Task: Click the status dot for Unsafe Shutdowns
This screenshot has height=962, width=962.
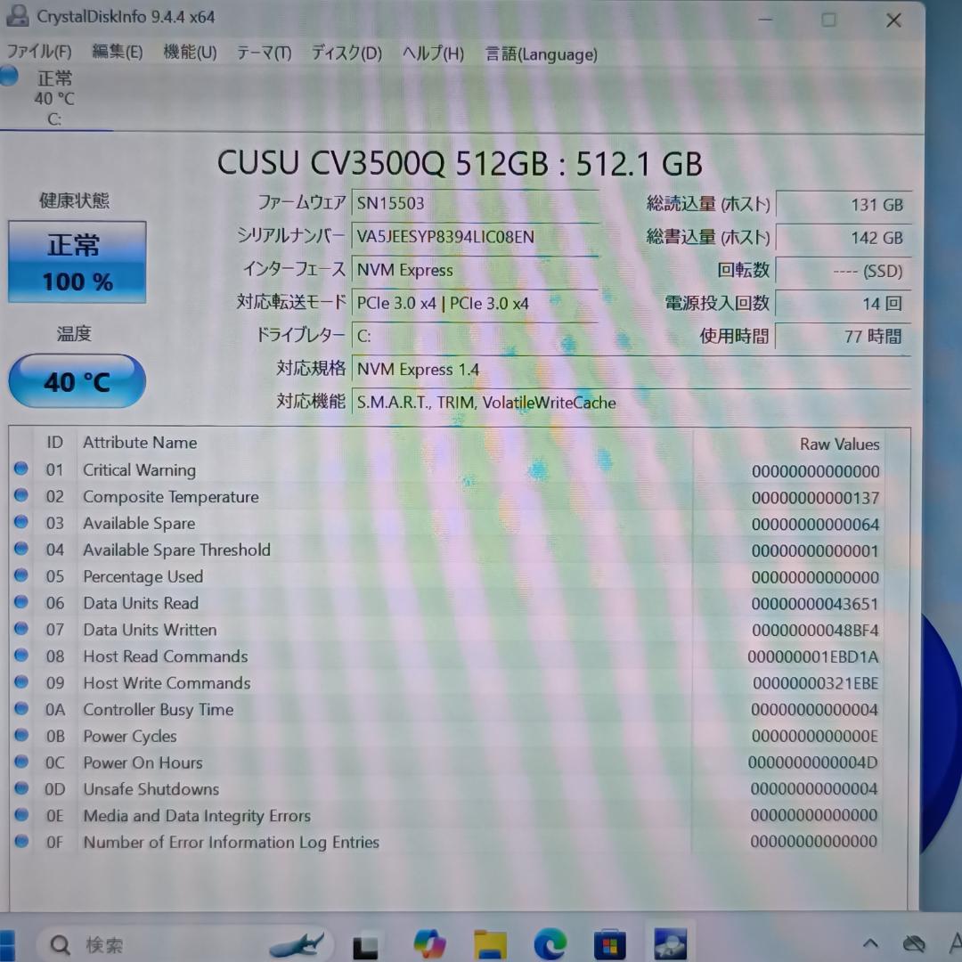Action: [21, 787]
